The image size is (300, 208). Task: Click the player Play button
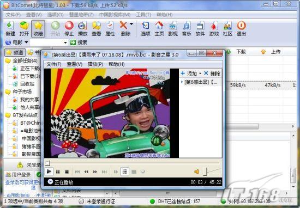pyautogui.click(x=49, y=172)
